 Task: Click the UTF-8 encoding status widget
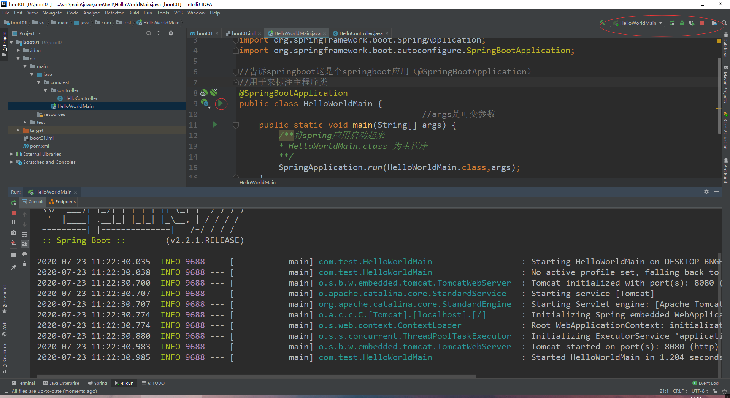pos(700,391)
